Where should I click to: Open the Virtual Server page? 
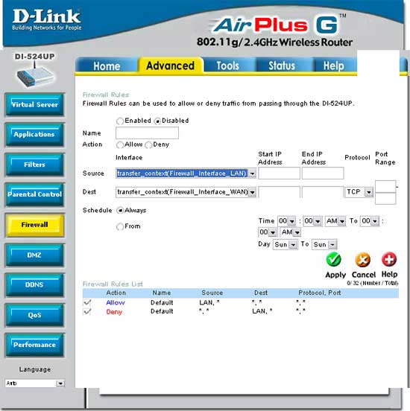pos(34,104)
